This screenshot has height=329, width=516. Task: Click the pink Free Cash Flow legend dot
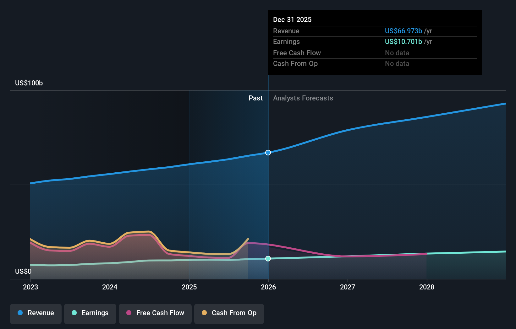(129, 313)
